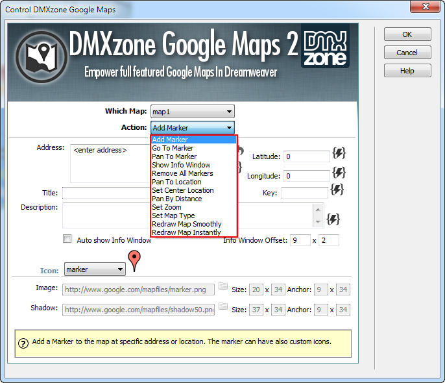445x383 pixels.
Task: Click Info Window Offset first field (9)
Action: click(300, 240)
